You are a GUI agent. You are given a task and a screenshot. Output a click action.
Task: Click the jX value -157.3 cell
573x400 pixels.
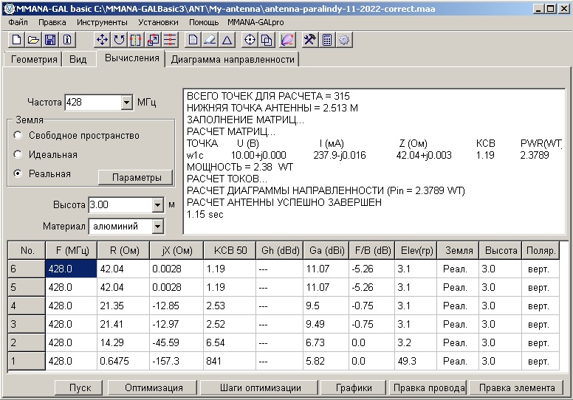pos(176,361)
